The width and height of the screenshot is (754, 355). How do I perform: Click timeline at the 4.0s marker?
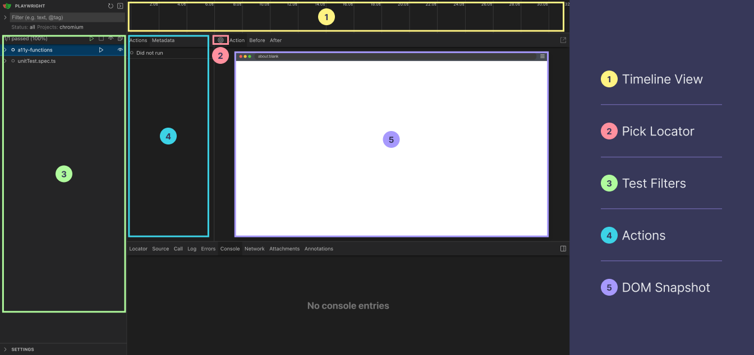[181, 4]
